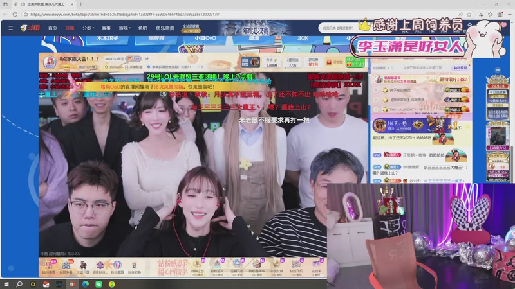Go back with browser back arrow
The width and height of the screenshot is (515, 289).
coord(5,14)
